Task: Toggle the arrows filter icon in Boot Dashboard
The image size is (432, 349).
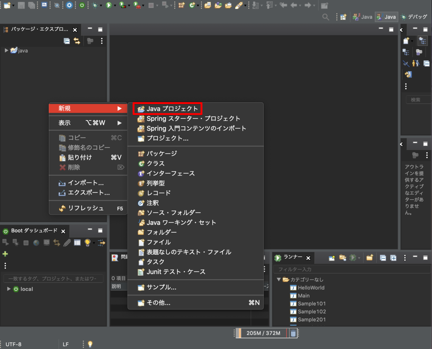Action: coord(101,243)
